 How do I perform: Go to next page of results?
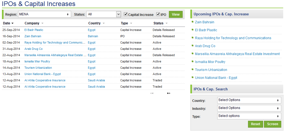coord(169,93)
